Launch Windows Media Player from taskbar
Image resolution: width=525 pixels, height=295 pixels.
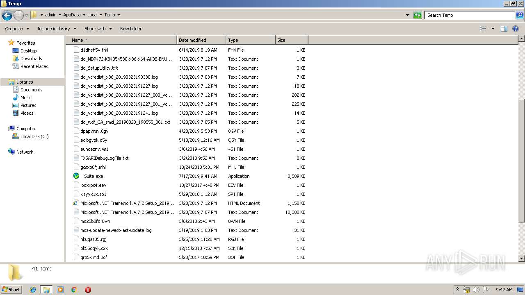(60, 290)
